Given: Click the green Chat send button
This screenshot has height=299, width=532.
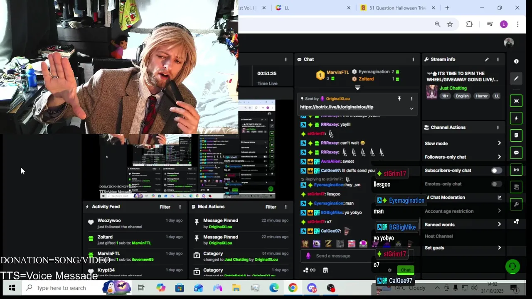Looking at the screenshot, I should click(406, 270).
